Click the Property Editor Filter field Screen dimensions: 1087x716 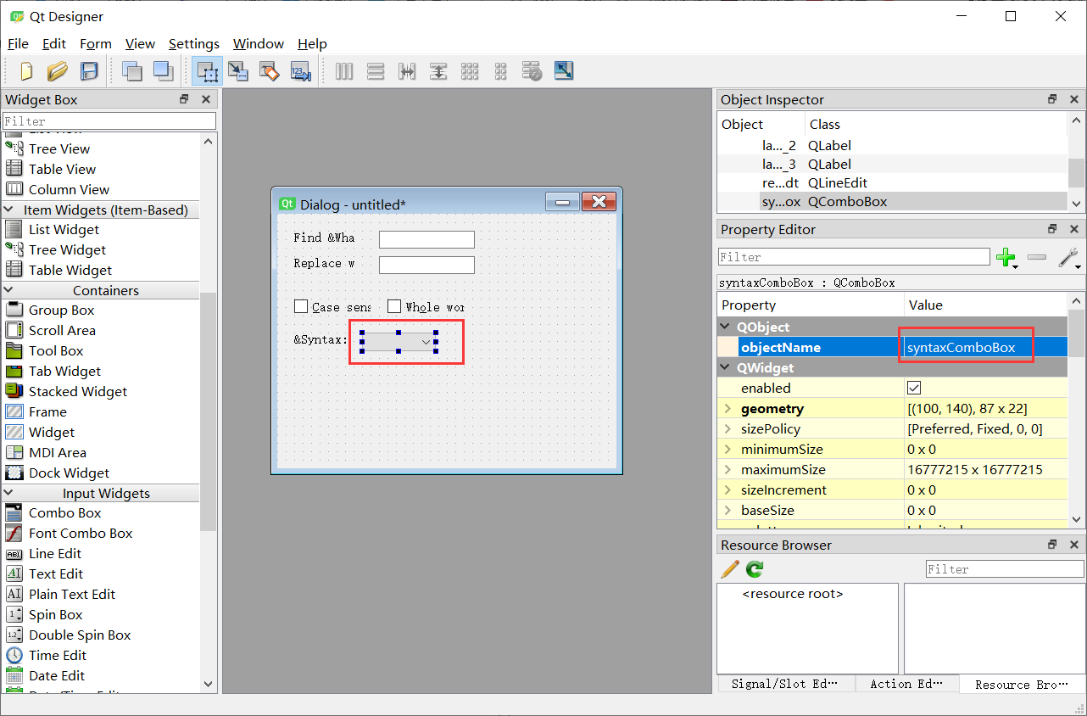pos(854,257)
